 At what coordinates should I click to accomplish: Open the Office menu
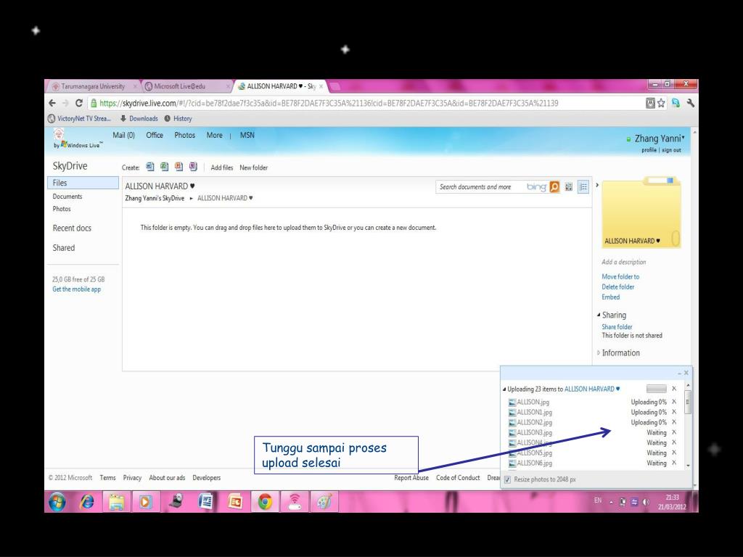coord(155,135)
